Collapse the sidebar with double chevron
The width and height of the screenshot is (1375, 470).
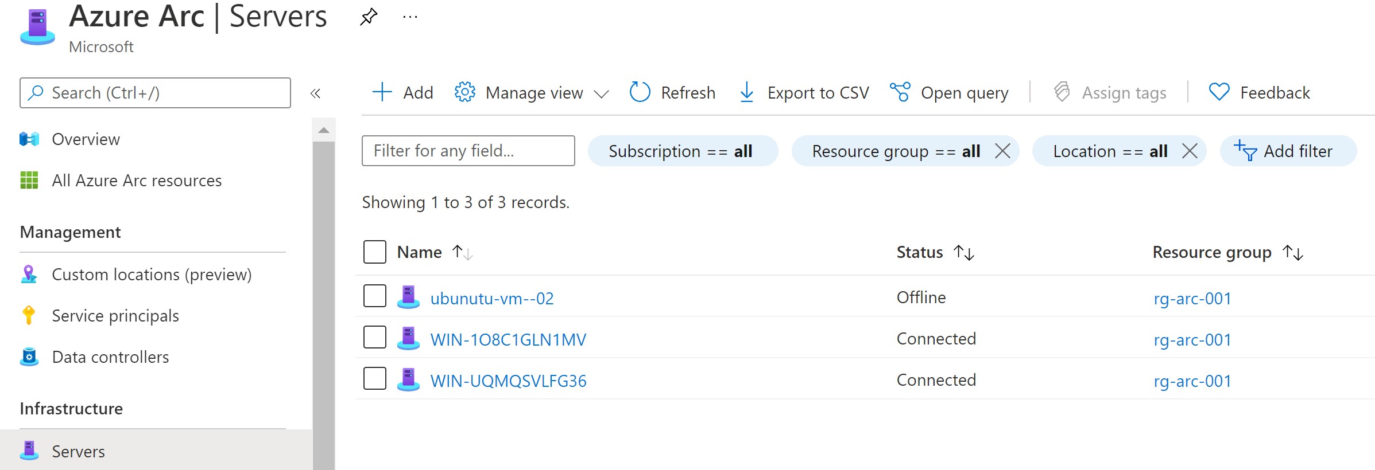coord(315,93)
